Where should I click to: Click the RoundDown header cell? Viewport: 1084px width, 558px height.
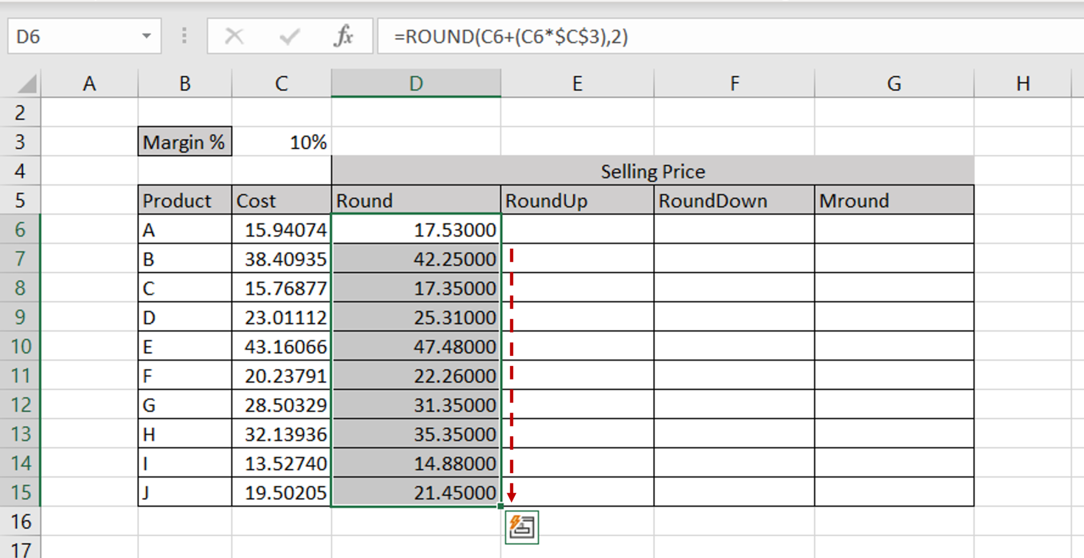(x=735, y=200)
